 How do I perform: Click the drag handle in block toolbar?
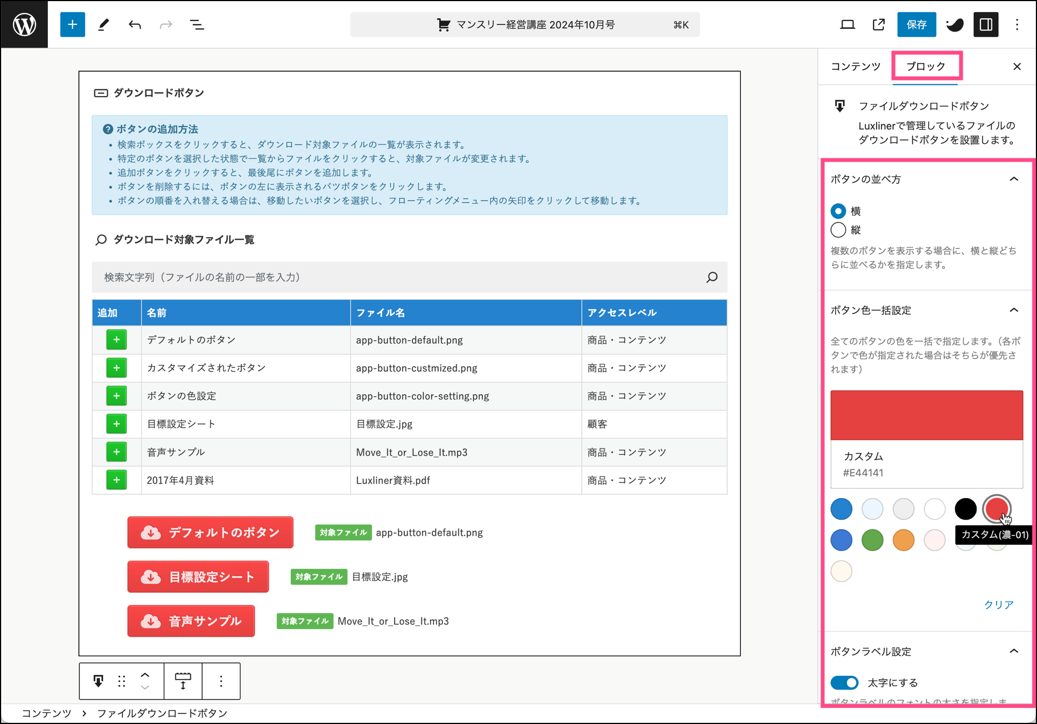[x=122, y=681]
